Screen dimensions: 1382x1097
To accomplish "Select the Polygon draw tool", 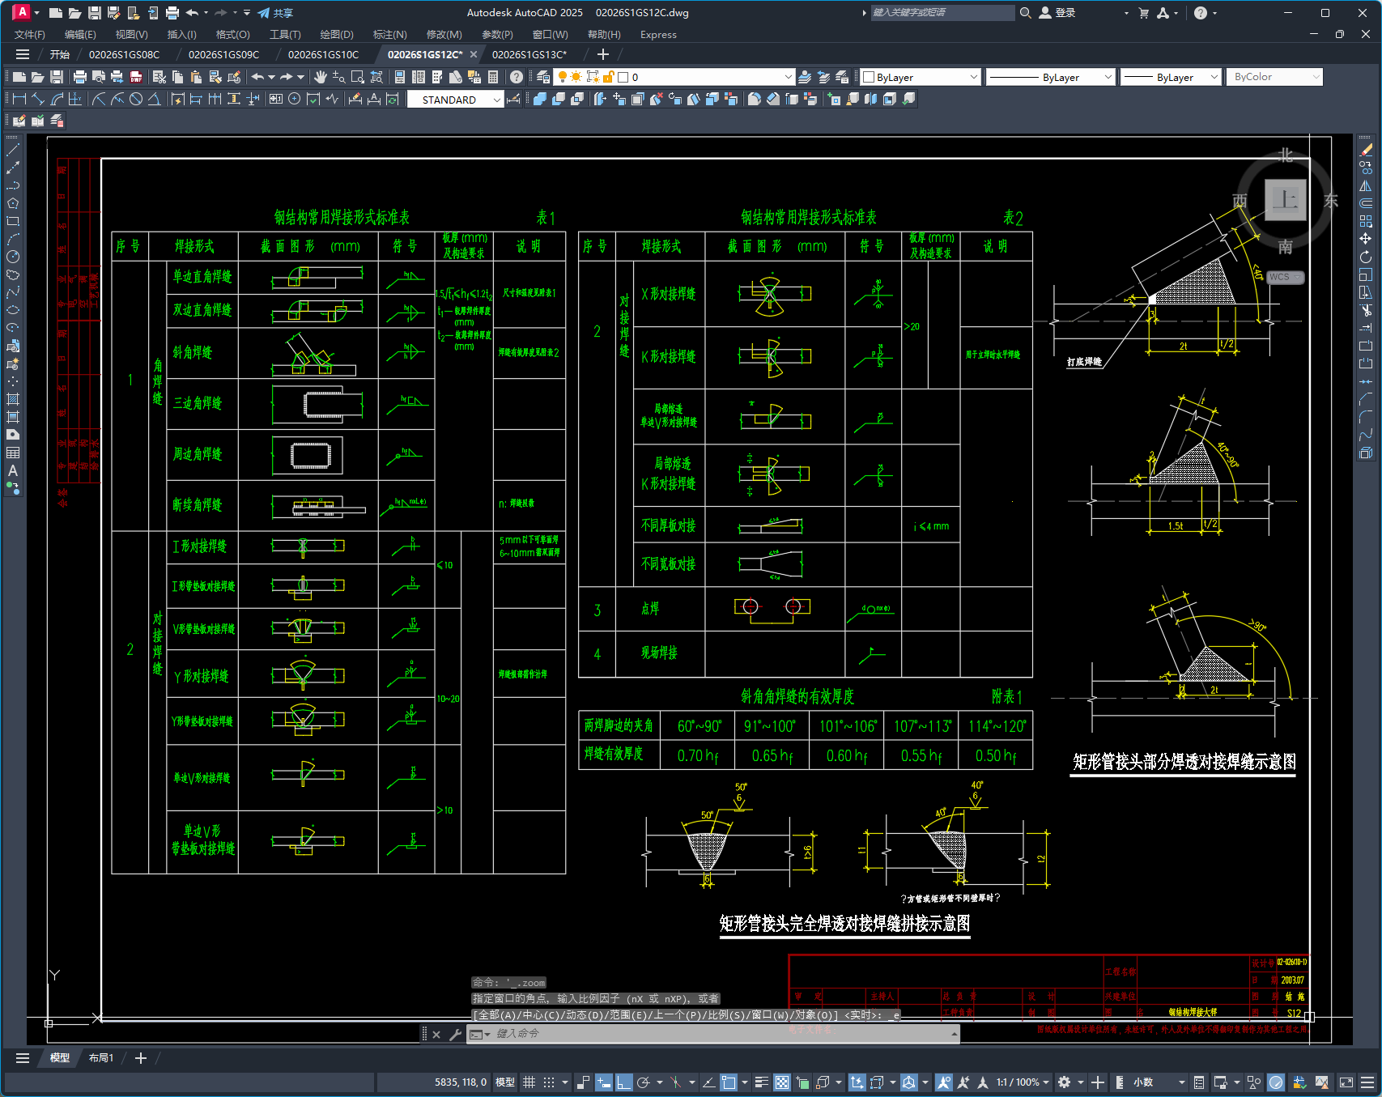I will click(x=13, y=203).
